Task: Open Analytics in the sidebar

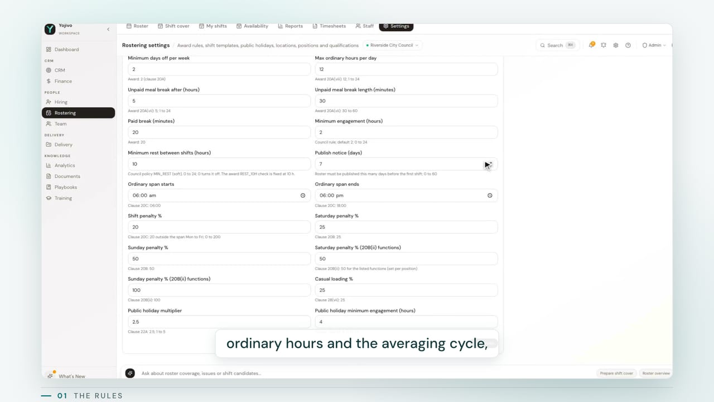Action: [x=65, y=165]
